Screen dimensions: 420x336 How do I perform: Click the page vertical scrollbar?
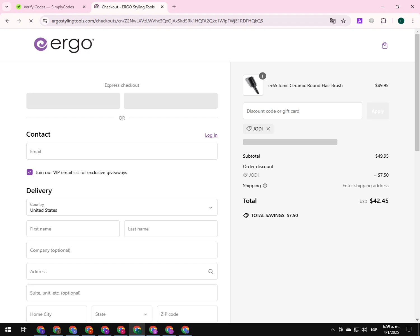pos(417,92)
